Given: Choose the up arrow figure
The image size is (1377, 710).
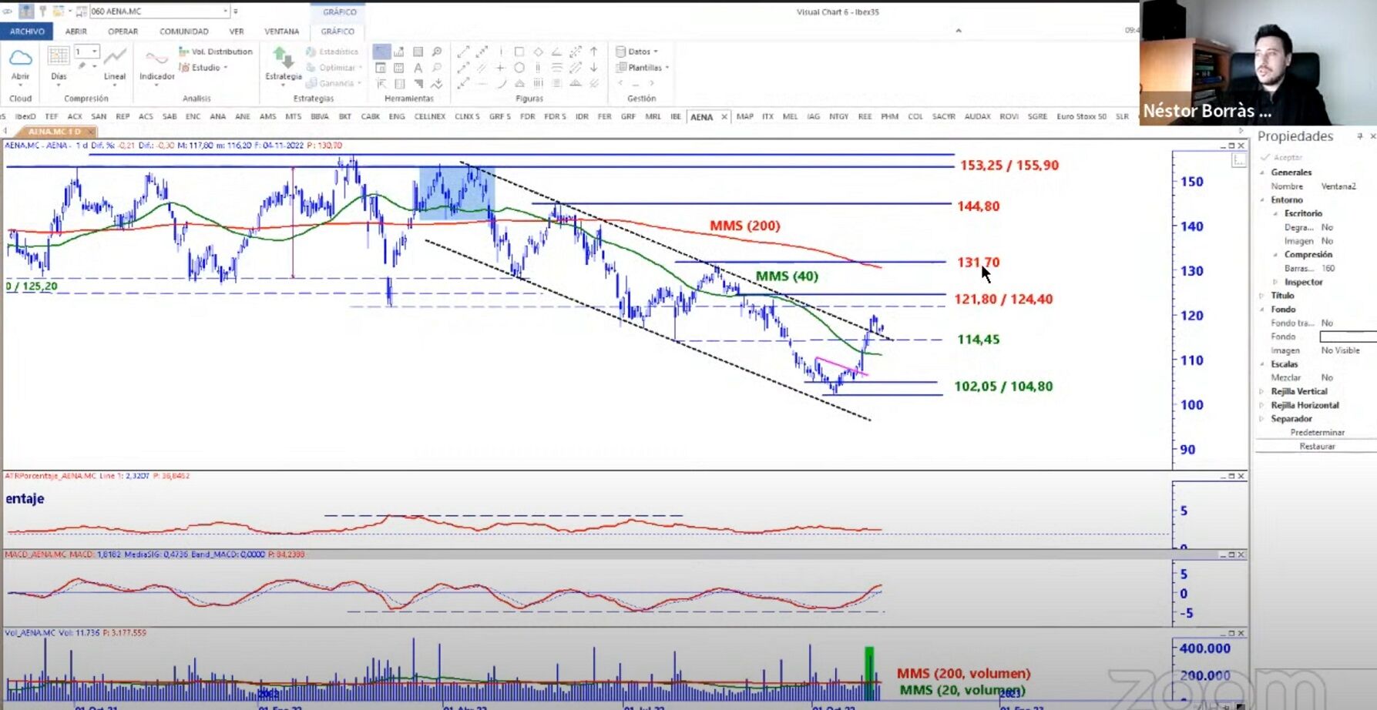Looking at the screenshot, I should (x=594, y=52).
